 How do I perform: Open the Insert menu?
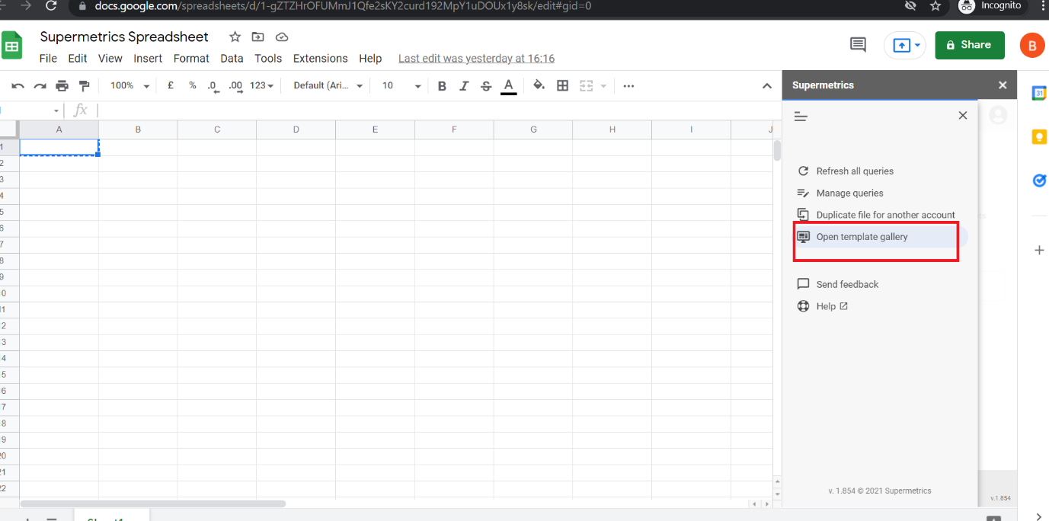pyautogui.click(x=148, y=59)
